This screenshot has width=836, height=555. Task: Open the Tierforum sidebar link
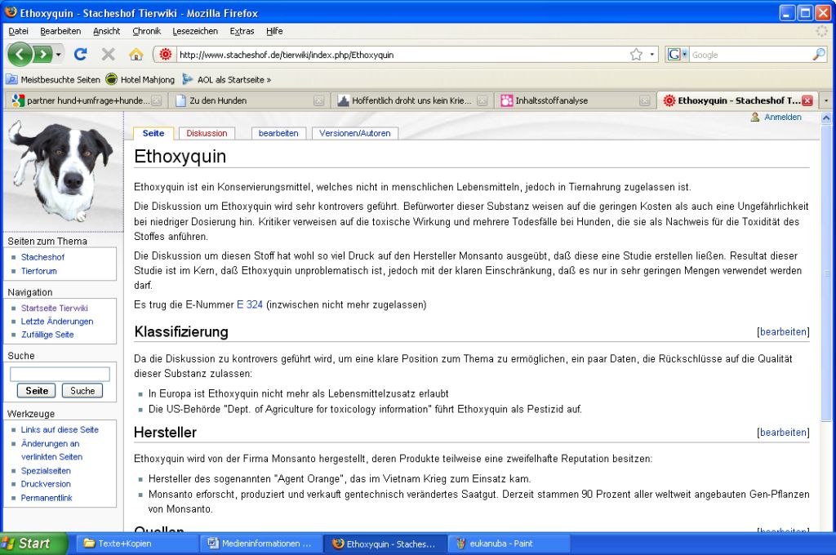point(39,271)
